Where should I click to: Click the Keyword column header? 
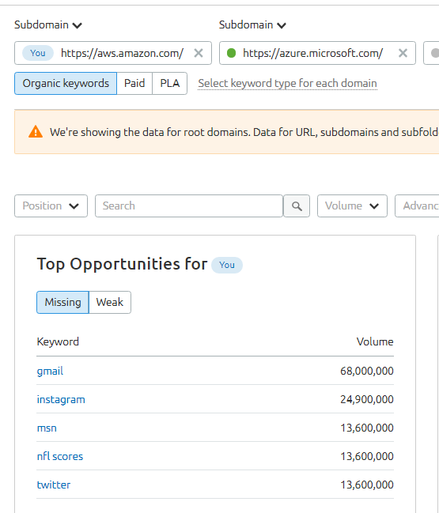58,342
